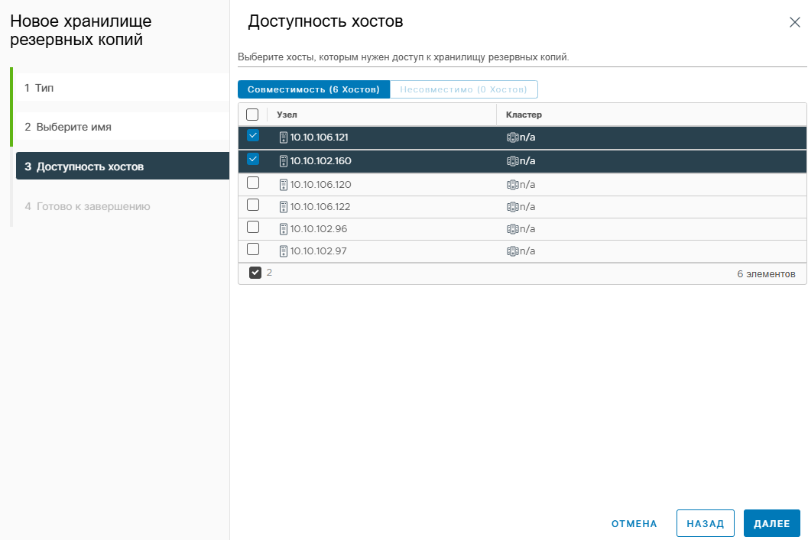Click host icon next to 10.10.102.96
Image resolution: width=808 pixels, height=540 pixels.
(284, 229)
